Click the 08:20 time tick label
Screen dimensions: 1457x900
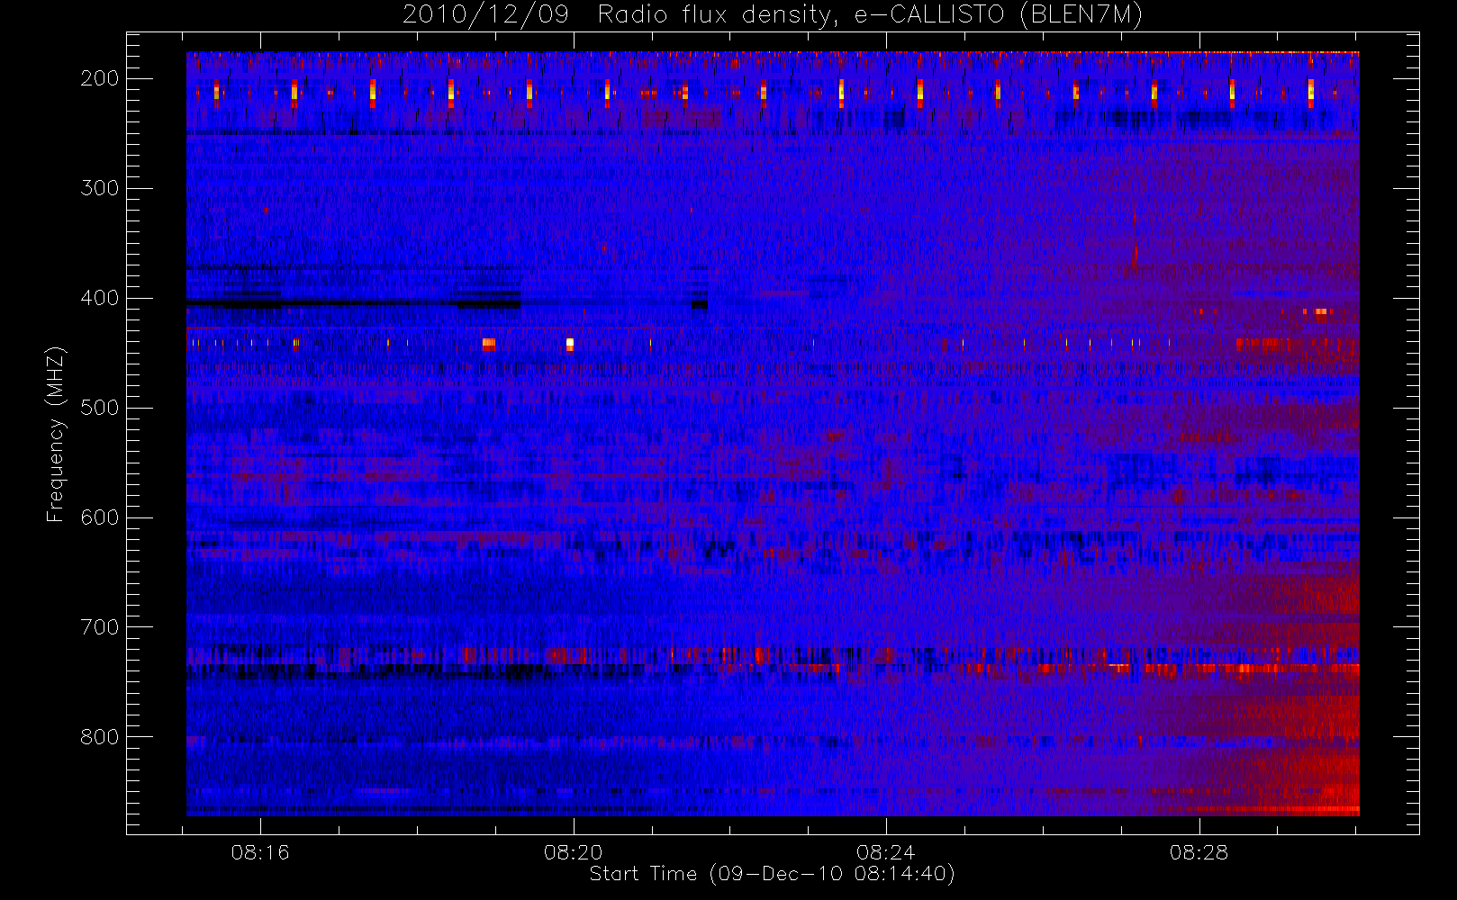point(573,852)
